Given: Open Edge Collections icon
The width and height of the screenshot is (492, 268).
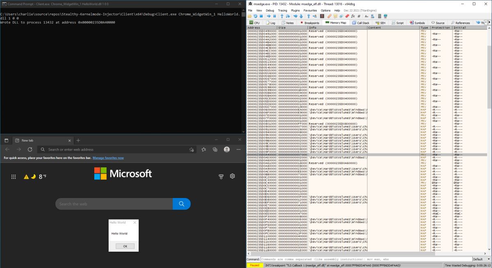Looking at the screenshot, I should [215, 149].
